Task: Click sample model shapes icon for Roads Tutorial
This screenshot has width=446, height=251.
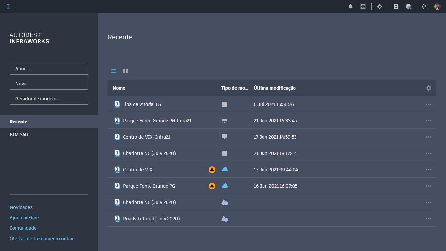Action: pos(225,219)
